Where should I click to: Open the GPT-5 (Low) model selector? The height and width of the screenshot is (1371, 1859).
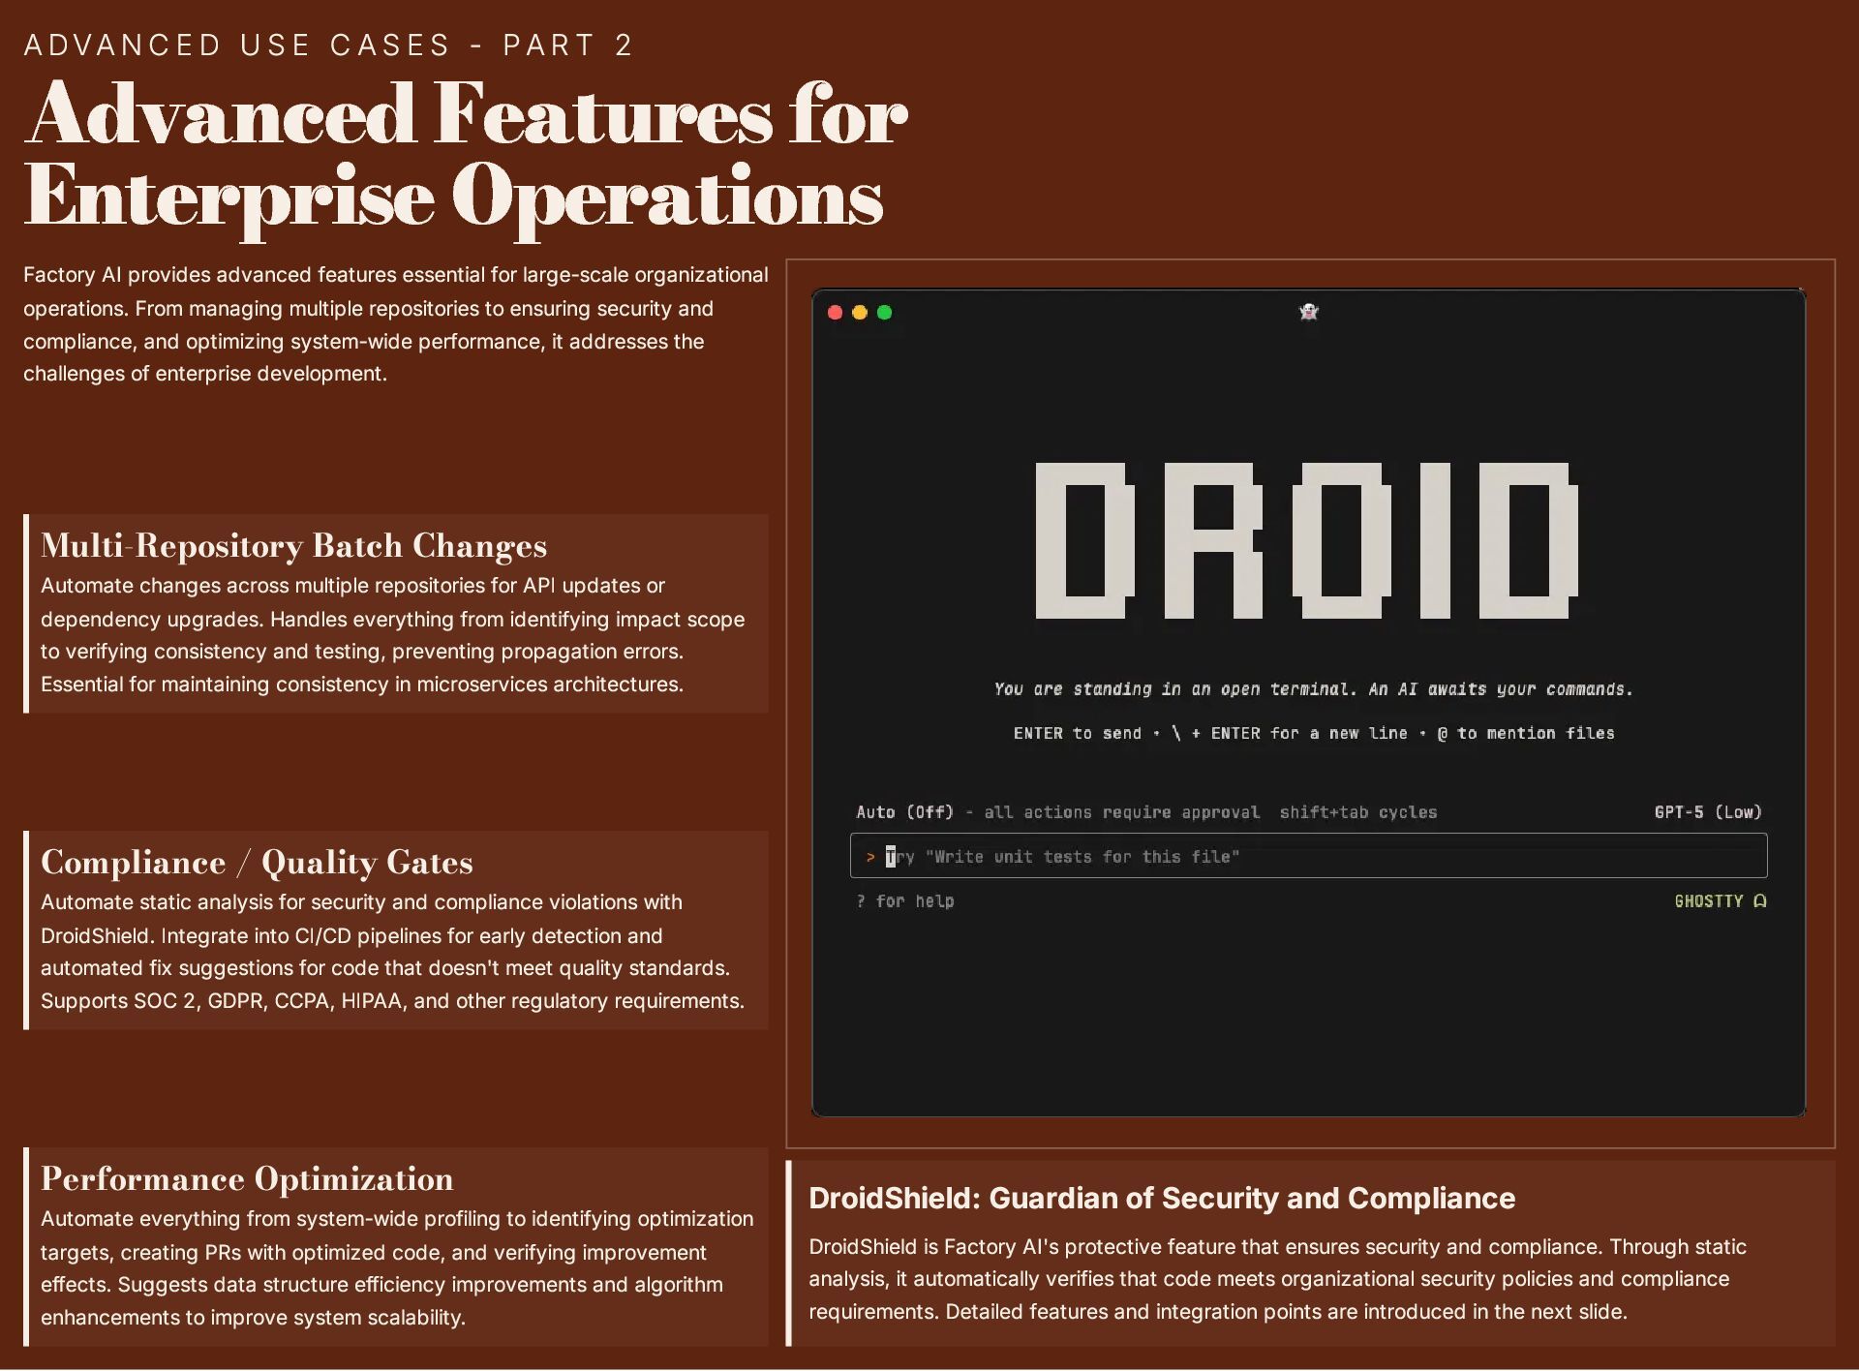pos(1707,812)
